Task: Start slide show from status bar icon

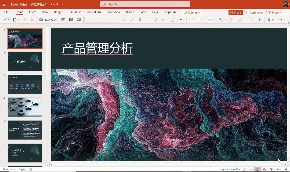Action: click(x=271, y=169)
